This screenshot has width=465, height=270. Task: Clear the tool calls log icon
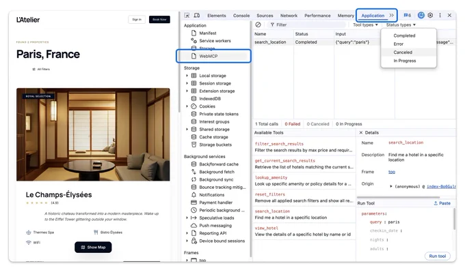(258, 25)
